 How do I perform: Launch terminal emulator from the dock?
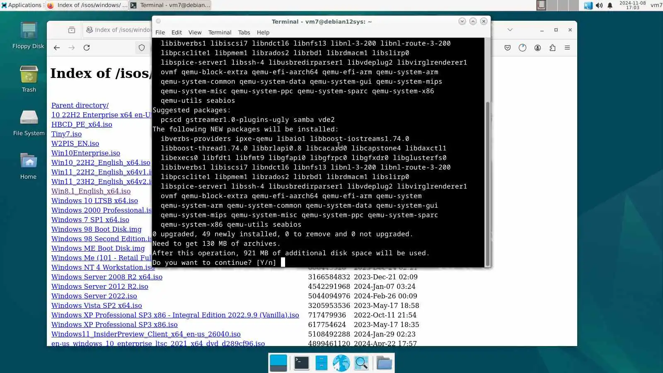(x=301, y=363)
